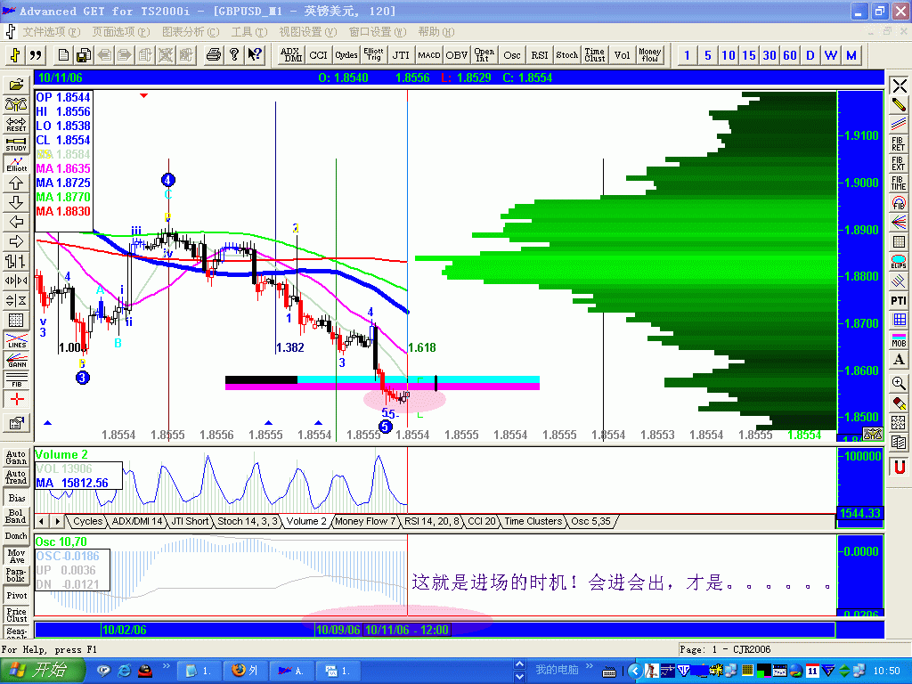Click the Windows 开始 button
This screenshot has height=684, width=912.
(40, 669)
